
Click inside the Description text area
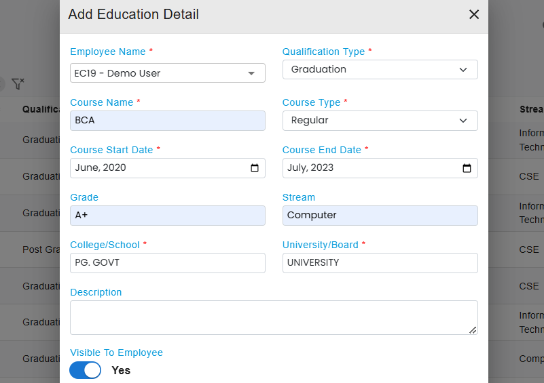272,317
